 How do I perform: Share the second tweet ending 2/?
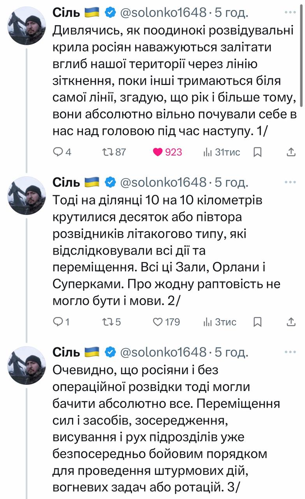291,322
